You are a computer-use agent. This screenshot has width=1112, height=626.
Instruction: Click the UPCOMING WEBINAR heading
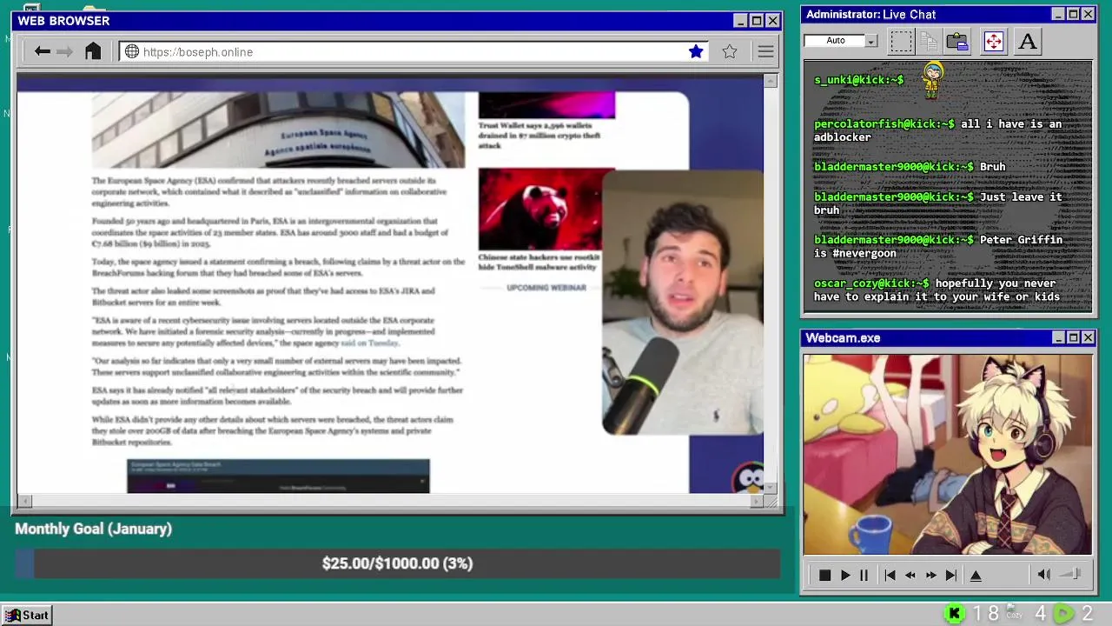coord(546,288)
